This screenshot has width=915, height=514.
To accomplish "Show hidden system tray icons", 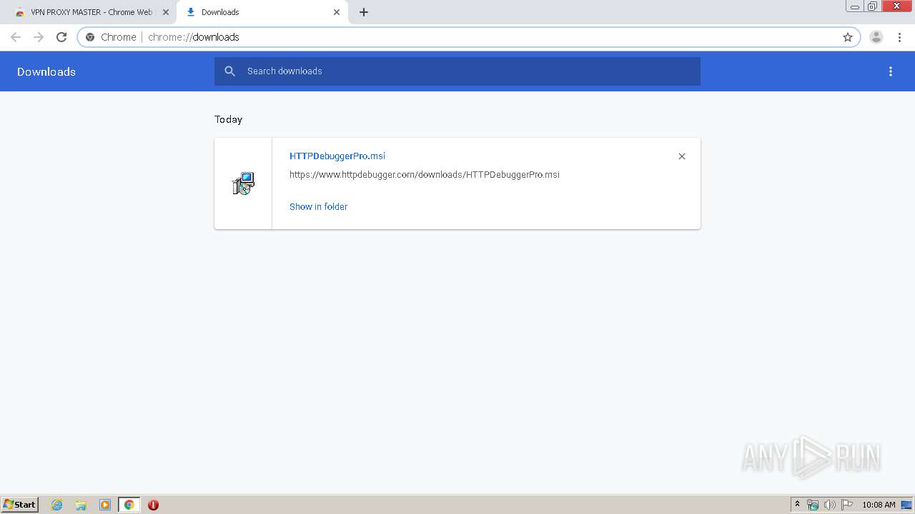I will coord(798,505).
